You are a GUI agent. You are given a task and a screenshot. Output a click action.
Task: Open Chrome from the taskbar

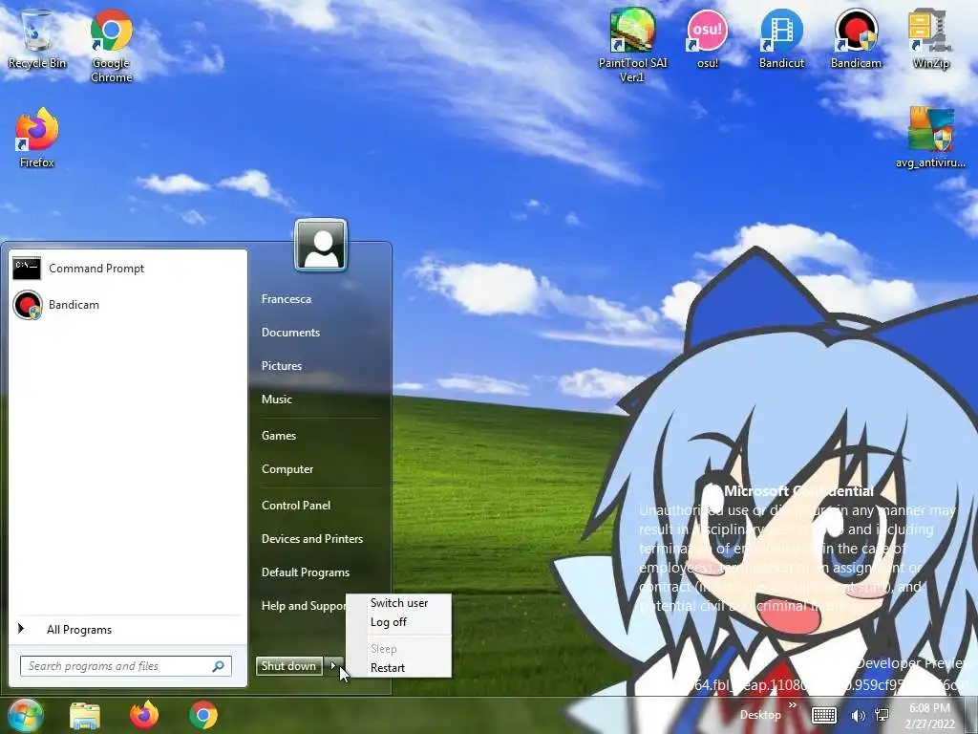click(x=203, y=715)
